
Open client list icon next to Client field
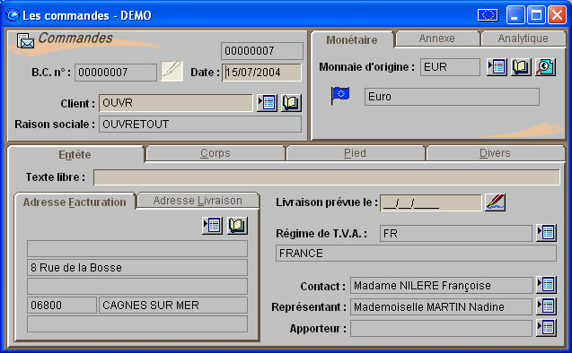pos(267,103)
